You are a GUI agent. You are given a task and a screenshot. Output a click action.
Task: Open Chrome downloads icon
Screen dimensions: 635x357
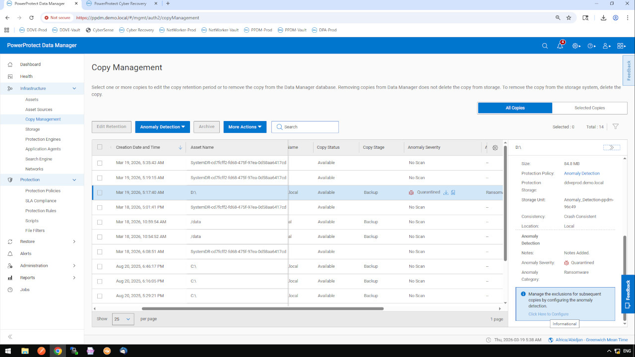603,17
